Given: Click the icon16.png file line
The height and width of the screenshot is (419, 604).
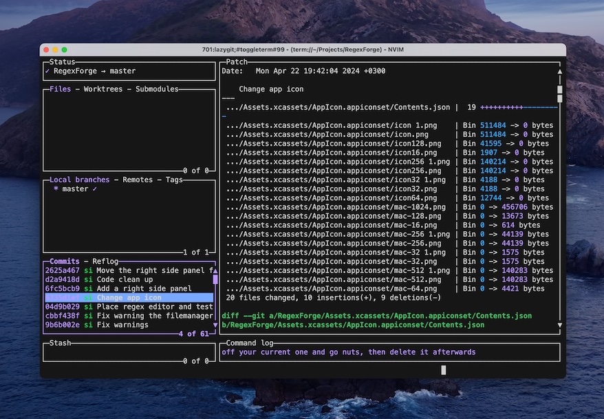Looking at the screenshot, I should pos(385,153).
